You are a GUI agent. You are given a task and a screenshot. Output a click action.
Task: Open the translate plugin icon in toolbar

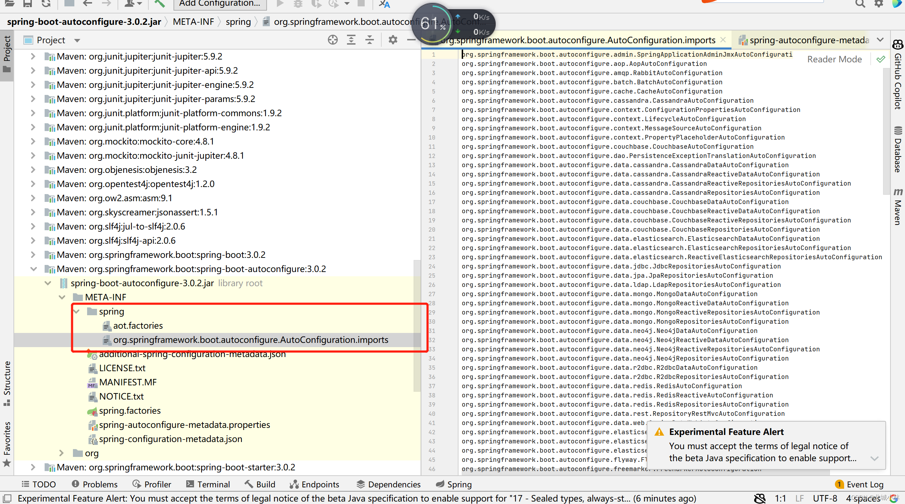[x=384, y=4]
